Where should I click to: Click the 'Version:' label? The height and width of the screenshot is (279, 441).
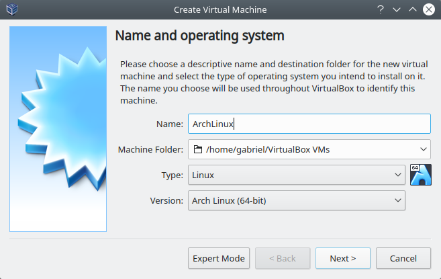pos(166,200)
